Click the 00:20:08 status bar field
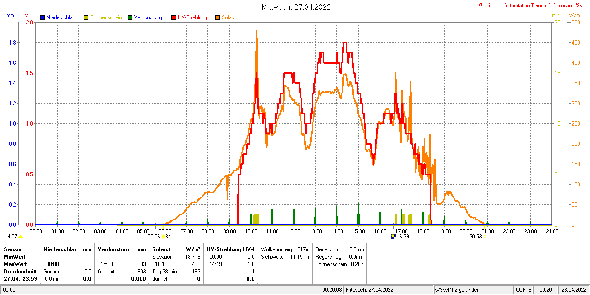The height and width of the screenshot is (295, 590). [332, 290]
